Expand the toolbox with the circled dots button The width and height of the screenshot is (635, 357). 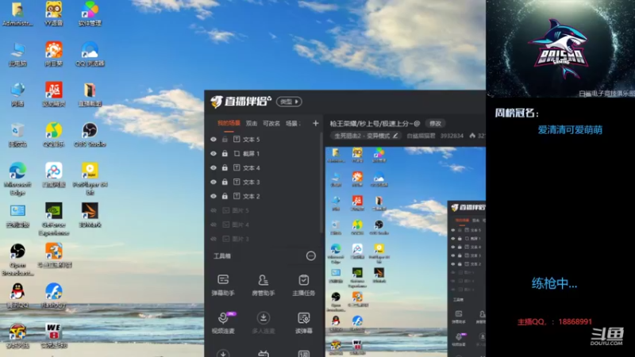click(310, 255)
